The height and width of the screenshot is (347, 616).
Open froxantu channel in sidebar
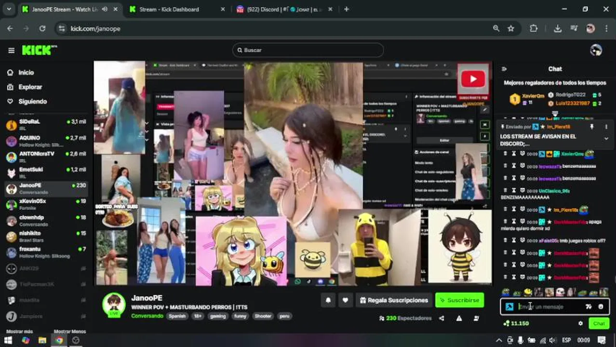[46, 252]
